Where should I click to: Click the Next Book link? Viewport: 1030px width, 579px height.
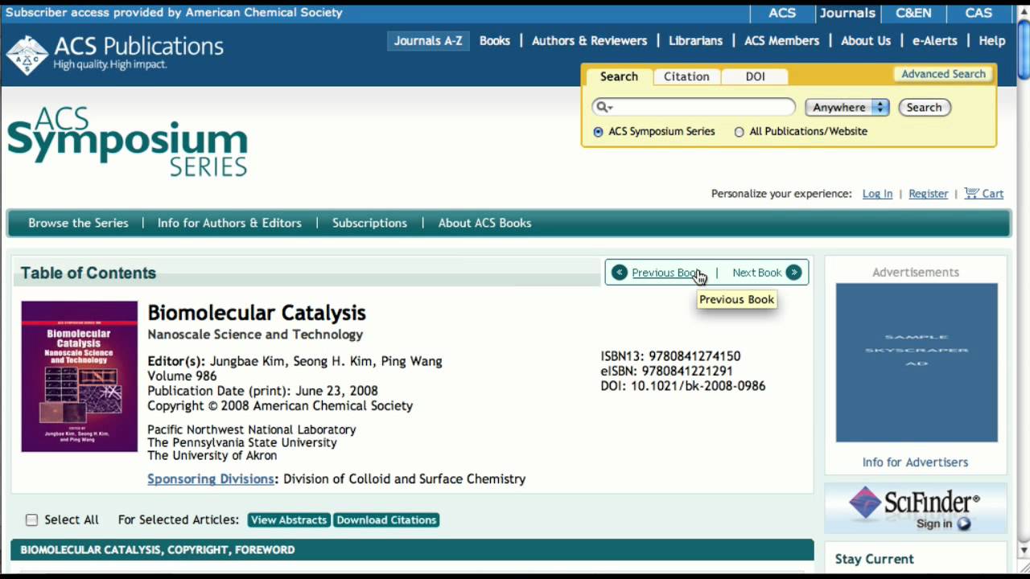pos(756,273)
